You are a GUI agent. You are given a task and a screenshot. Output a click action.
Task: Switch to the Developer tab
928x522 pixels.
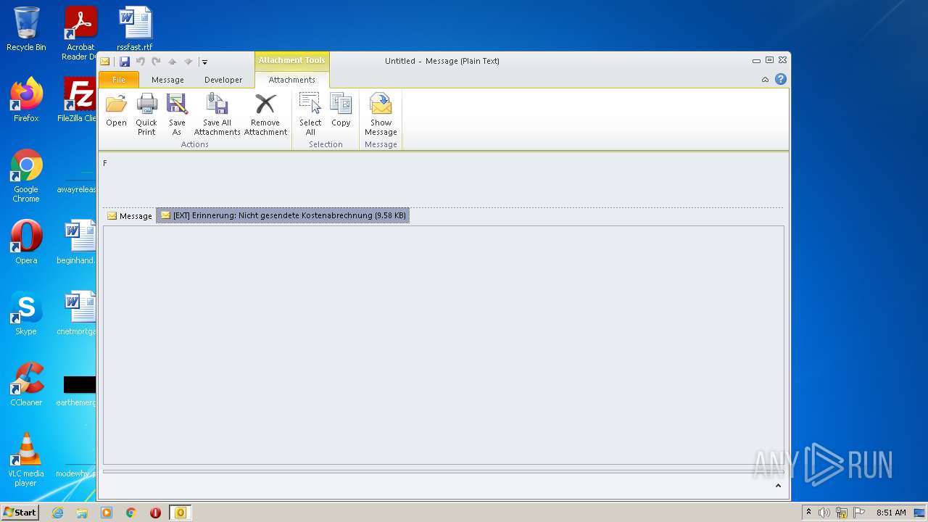coord(223,80)
